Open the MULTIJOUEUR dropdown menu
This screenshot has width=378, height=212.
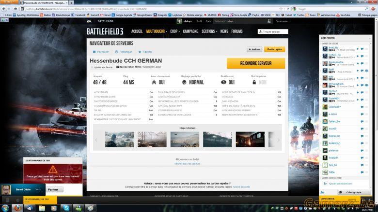(x=156, y=31)
